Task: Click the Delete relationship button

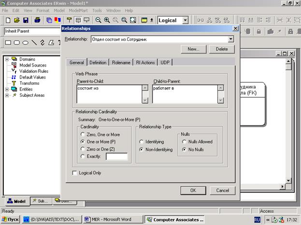Action: click(221, 49)
